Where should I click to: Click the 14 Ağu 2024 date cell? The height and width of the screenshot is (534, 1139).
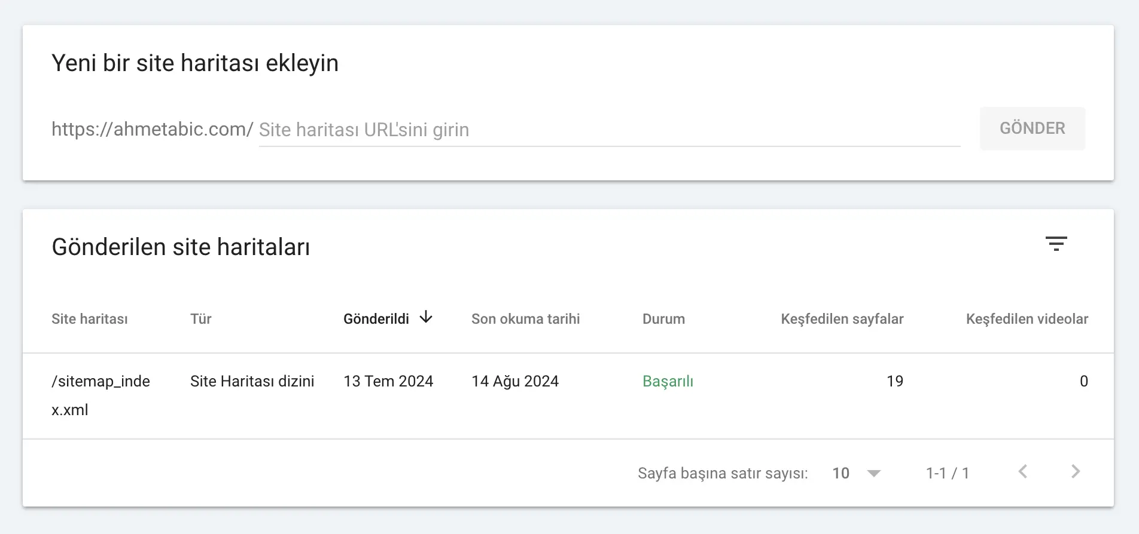(x=515, y=381)
